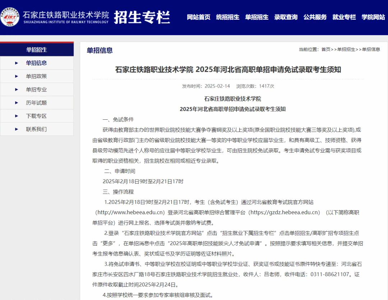Click the URL https://gzdz.hebeea.edu.cn in text
This screenshot has width=388, height=300.
(284, 212)
